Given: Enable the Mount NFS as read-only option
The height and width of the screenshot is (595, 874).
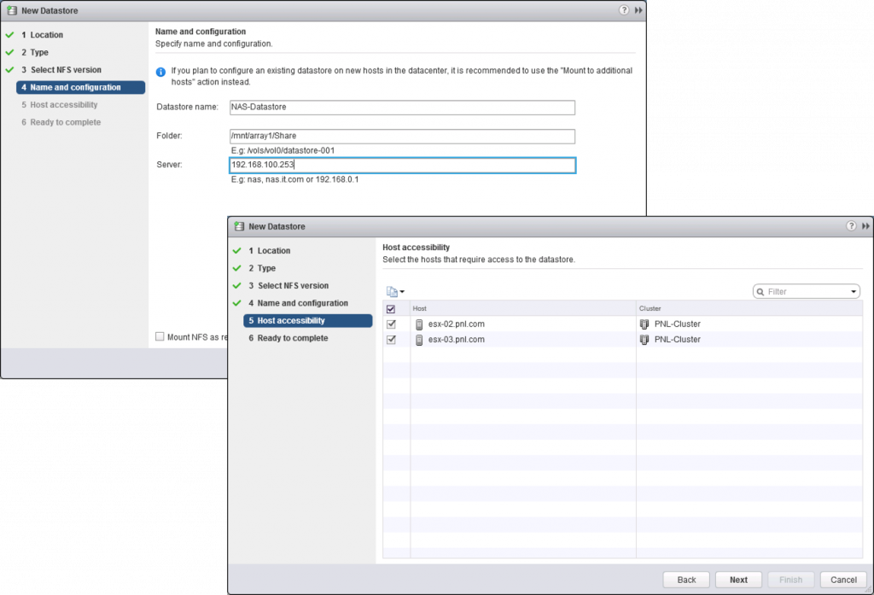Looking at the screenshot, I should [160, 336].
